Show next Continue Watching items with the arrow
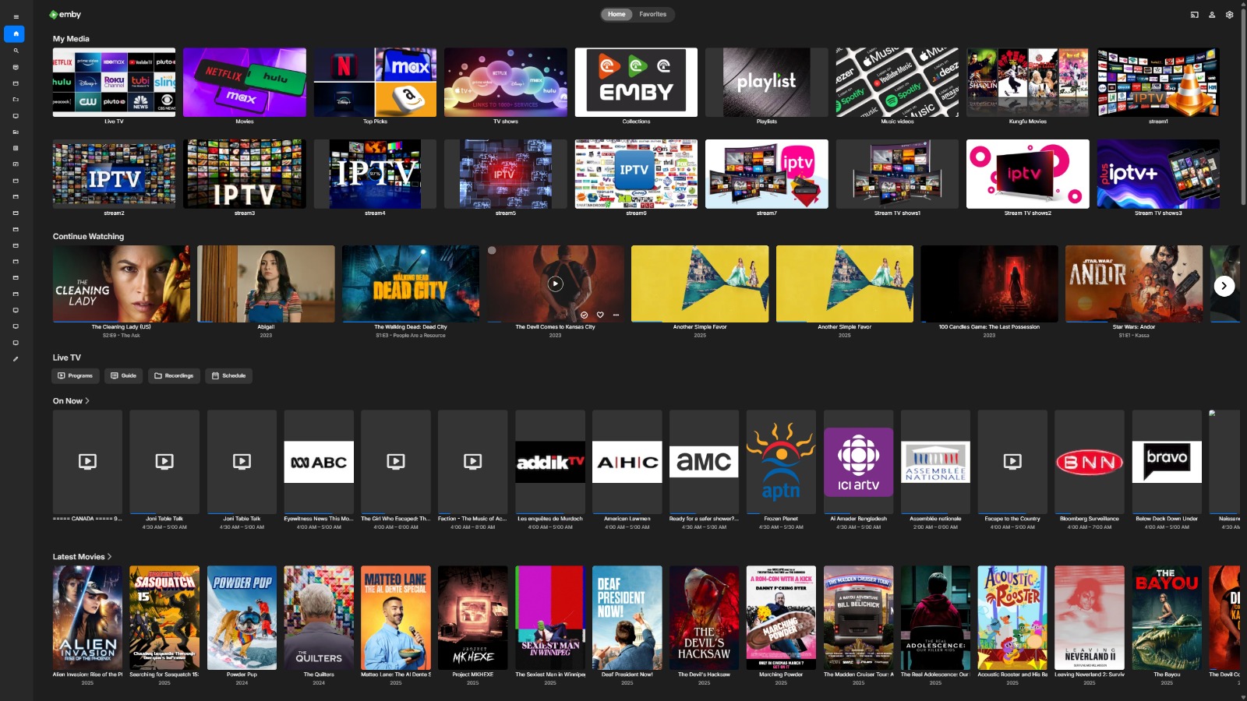This screenshot has height=701, width=1247. (1224, 286)
